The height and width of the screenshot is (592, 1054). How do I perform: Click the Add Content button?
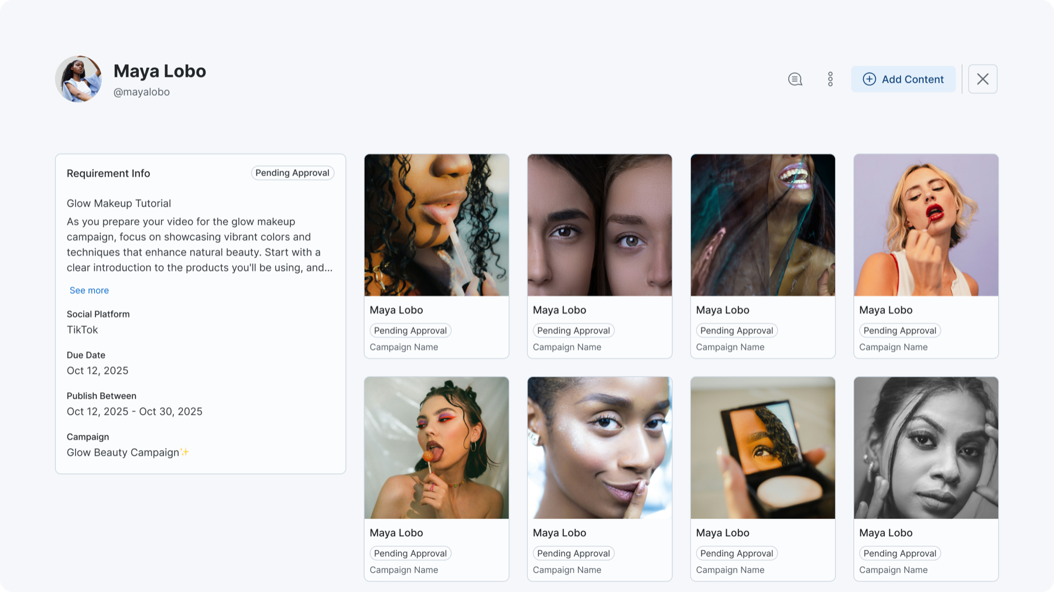pos(903,79)
